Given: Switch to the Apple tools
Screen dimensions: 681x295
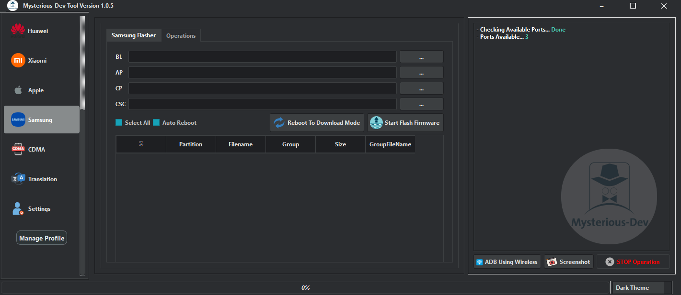Looking at the screenshot, I should coord(18,90).
